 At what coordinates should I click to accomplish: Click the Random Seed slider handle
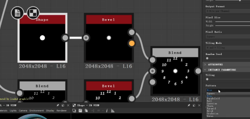(207, 58)
